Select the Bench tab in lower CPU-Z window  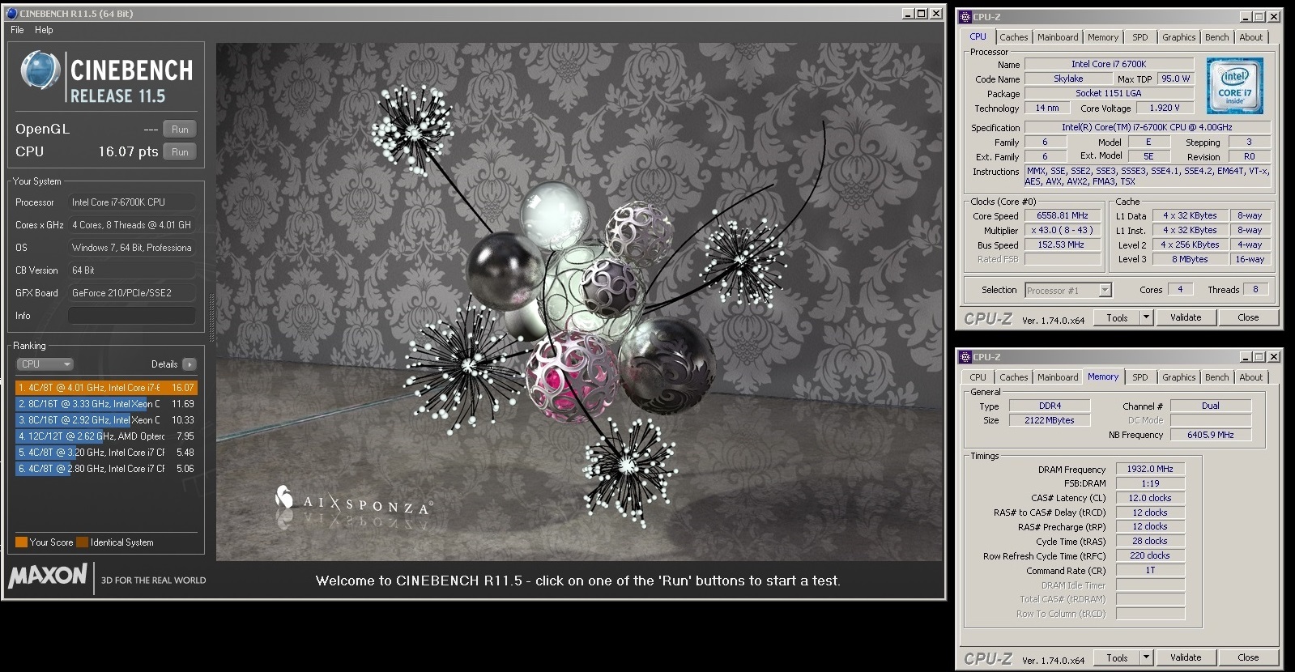pyautogui.click(x=1216, y=377)
